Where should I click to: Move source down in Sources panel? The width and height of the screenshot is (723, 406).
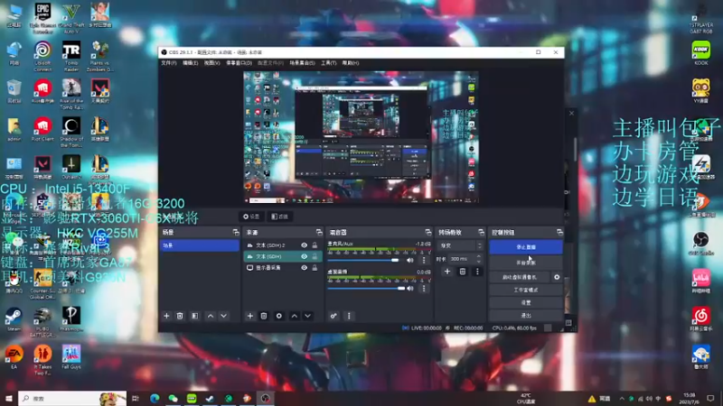[x=307, y=316]
